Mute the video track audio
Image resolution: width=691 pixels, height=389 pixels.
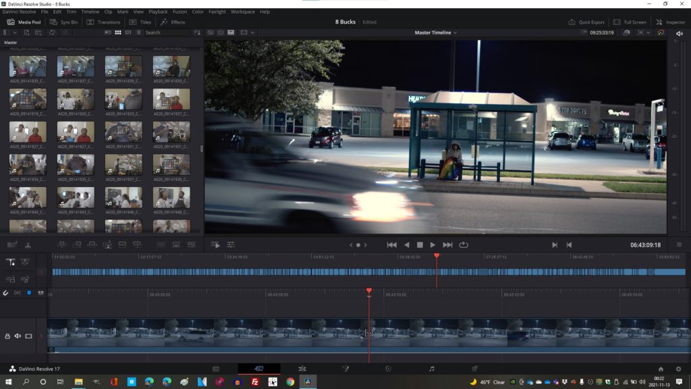[x=18, y=336]
